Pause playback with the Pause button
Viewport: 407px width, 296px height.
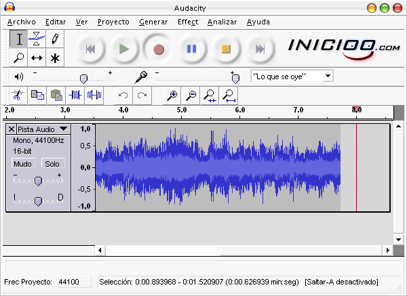tap(192, 49)
